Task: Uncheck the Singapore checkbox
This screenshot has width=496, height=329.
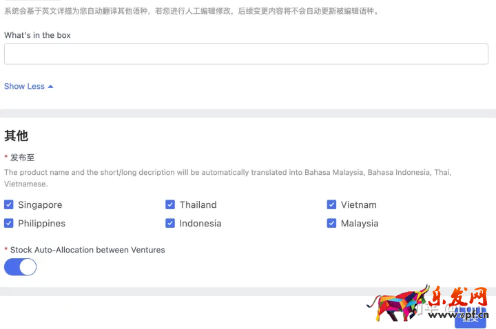Action: point(9,204)
